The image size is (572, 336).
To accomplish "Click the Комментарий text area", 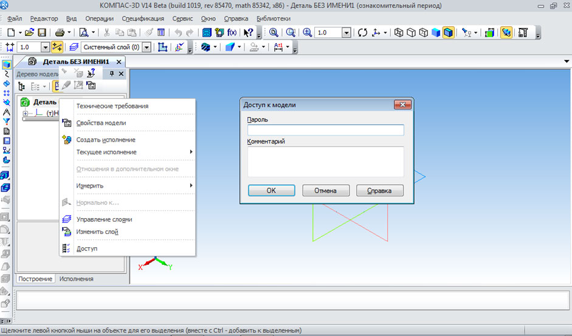I will point(326,162).
